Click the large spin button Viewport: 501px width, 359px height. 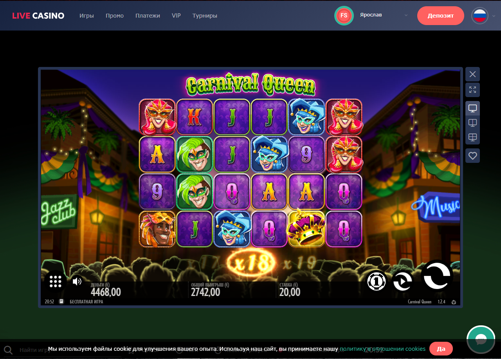click(x=437, y=276)
